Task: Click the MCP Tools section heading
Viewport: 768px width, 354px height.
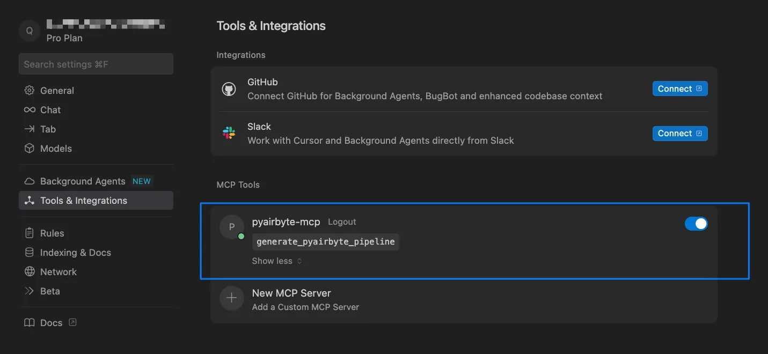Action: click(238, 185)
